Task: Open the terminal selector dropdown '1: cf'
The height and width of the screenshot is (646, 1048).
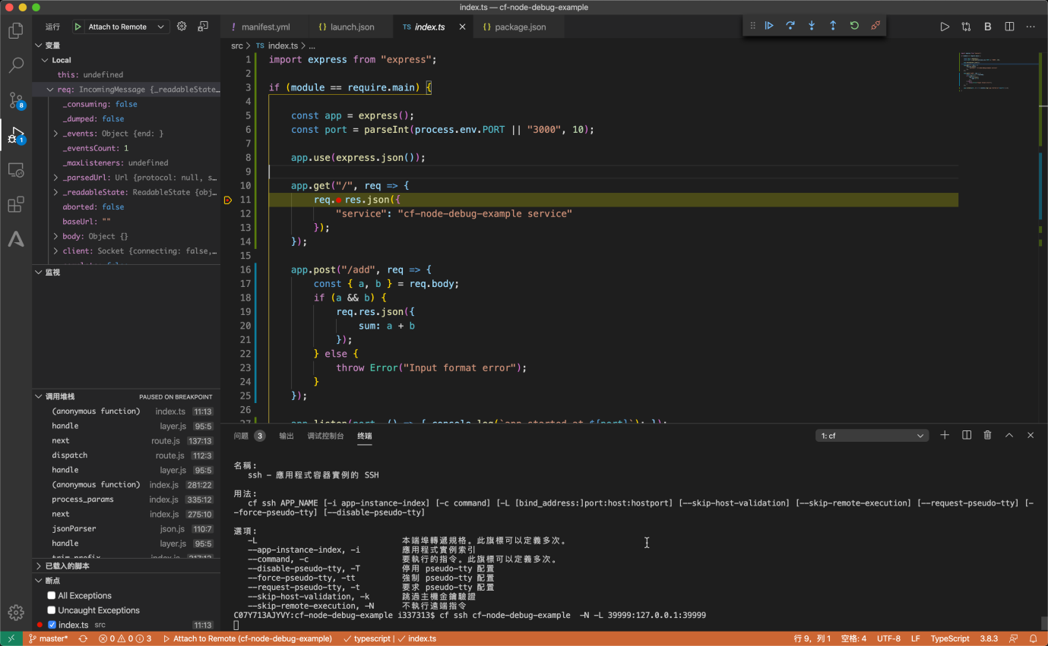Action: (x=872, y=436)
